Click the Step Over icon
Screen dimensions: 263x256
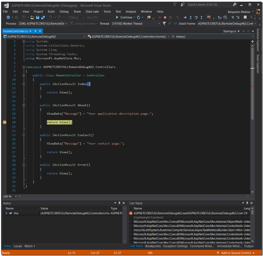click(196, 17)
